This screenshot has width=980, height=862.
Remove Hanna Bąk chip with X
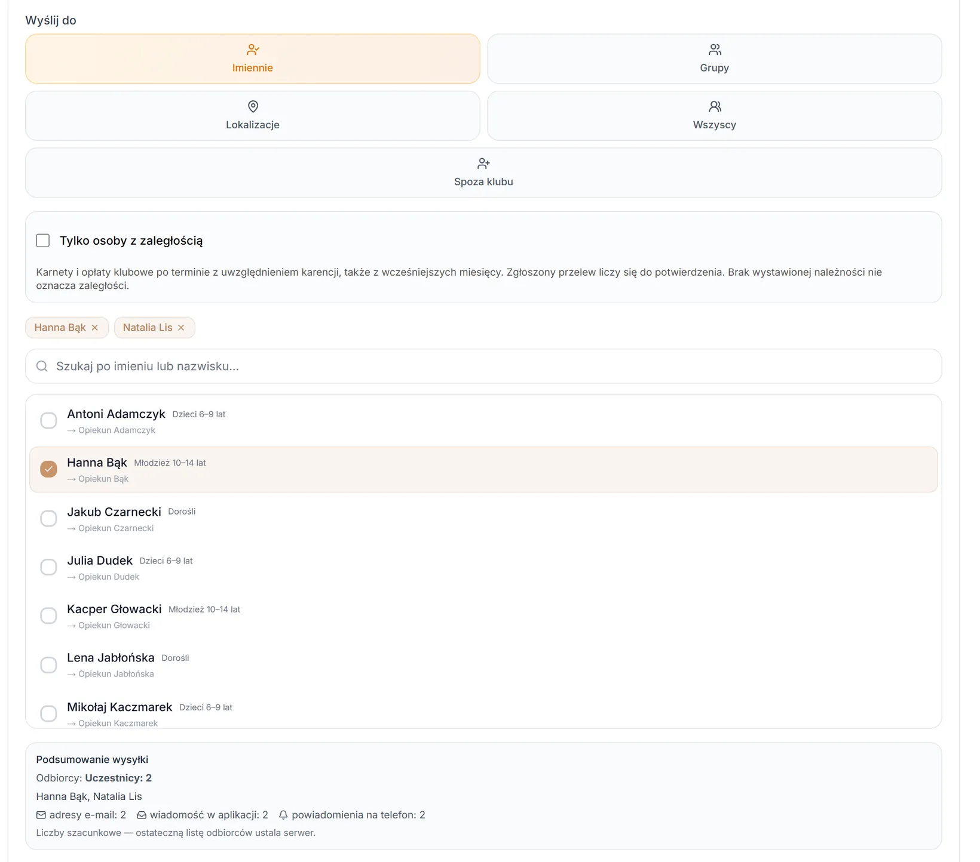click(95, 328)
